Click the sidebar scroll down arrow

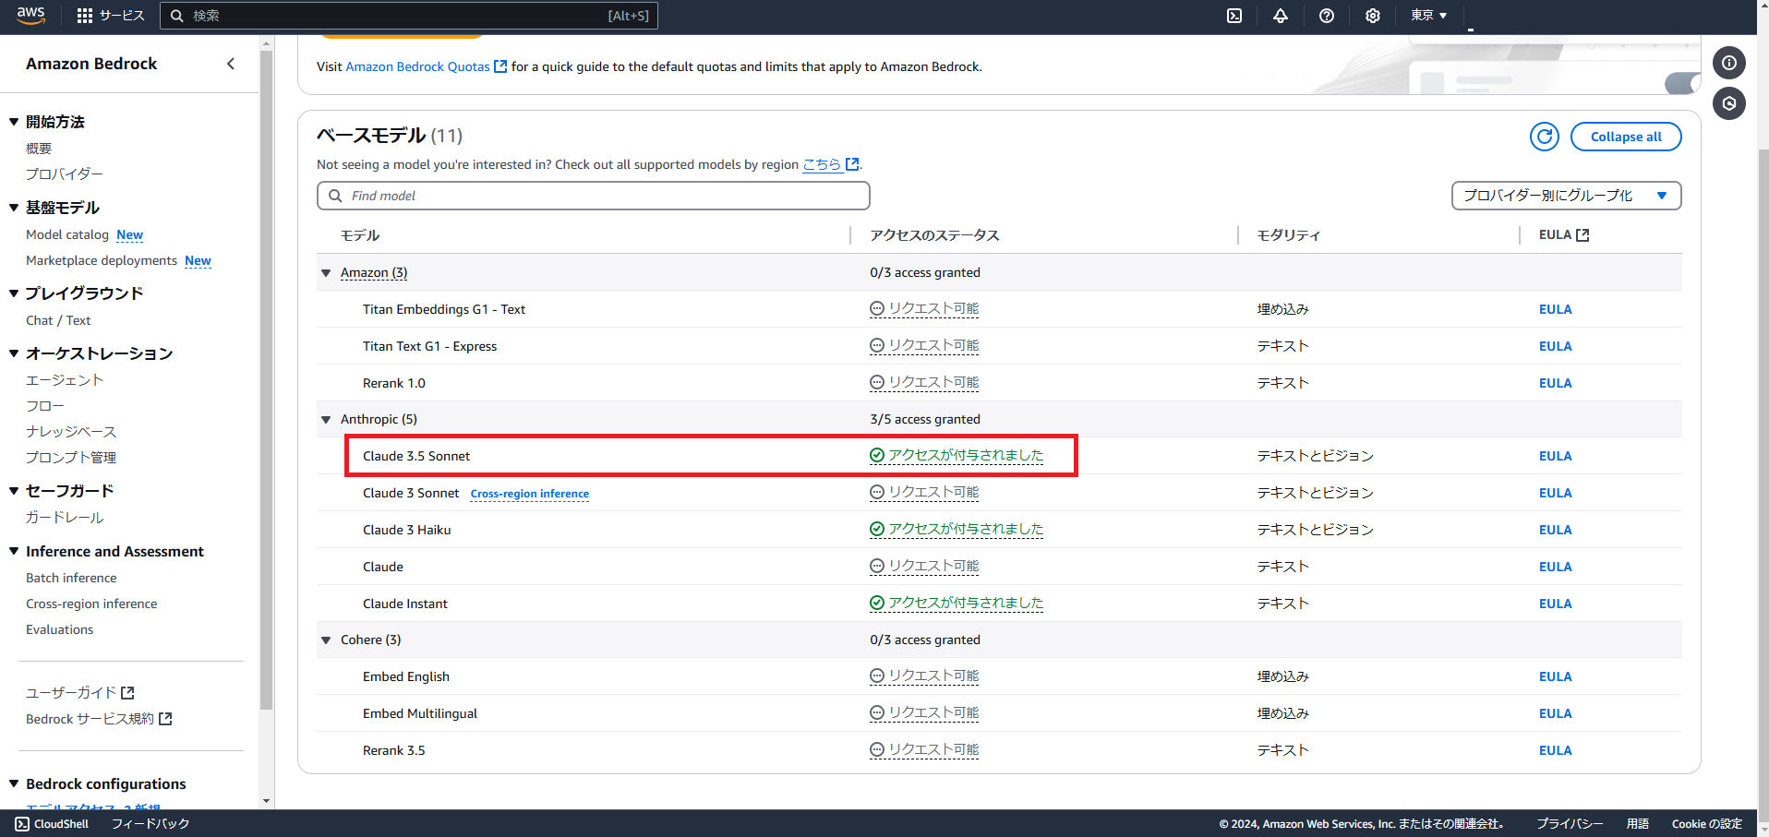(x=266, y=801)
